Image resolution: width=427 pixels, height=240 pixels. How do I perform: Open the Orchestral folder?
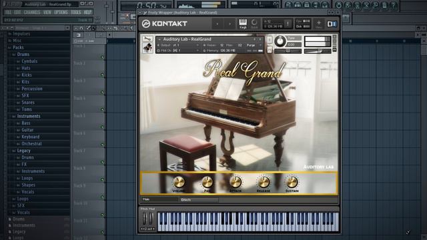click(31, 144)
